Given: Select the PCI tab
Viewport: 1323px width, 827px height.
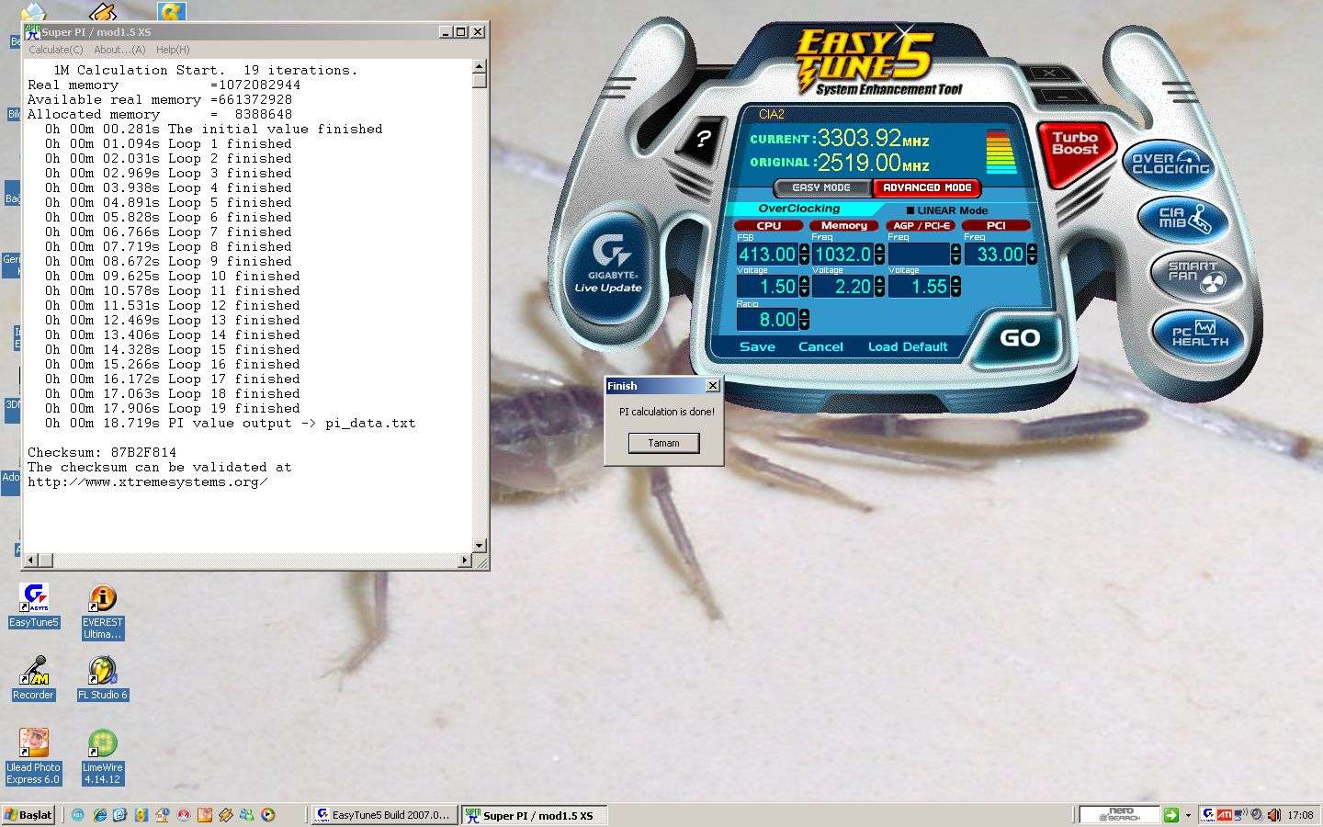Looking at the screenshot, I should [996, 225].
